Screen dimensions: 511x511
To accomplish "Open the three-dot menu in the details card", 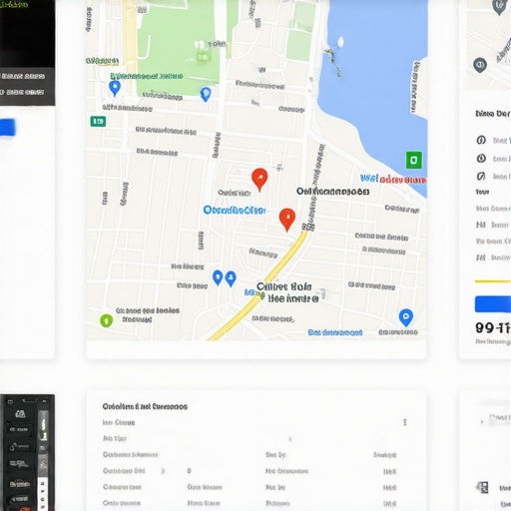I will tap(405, 422).
